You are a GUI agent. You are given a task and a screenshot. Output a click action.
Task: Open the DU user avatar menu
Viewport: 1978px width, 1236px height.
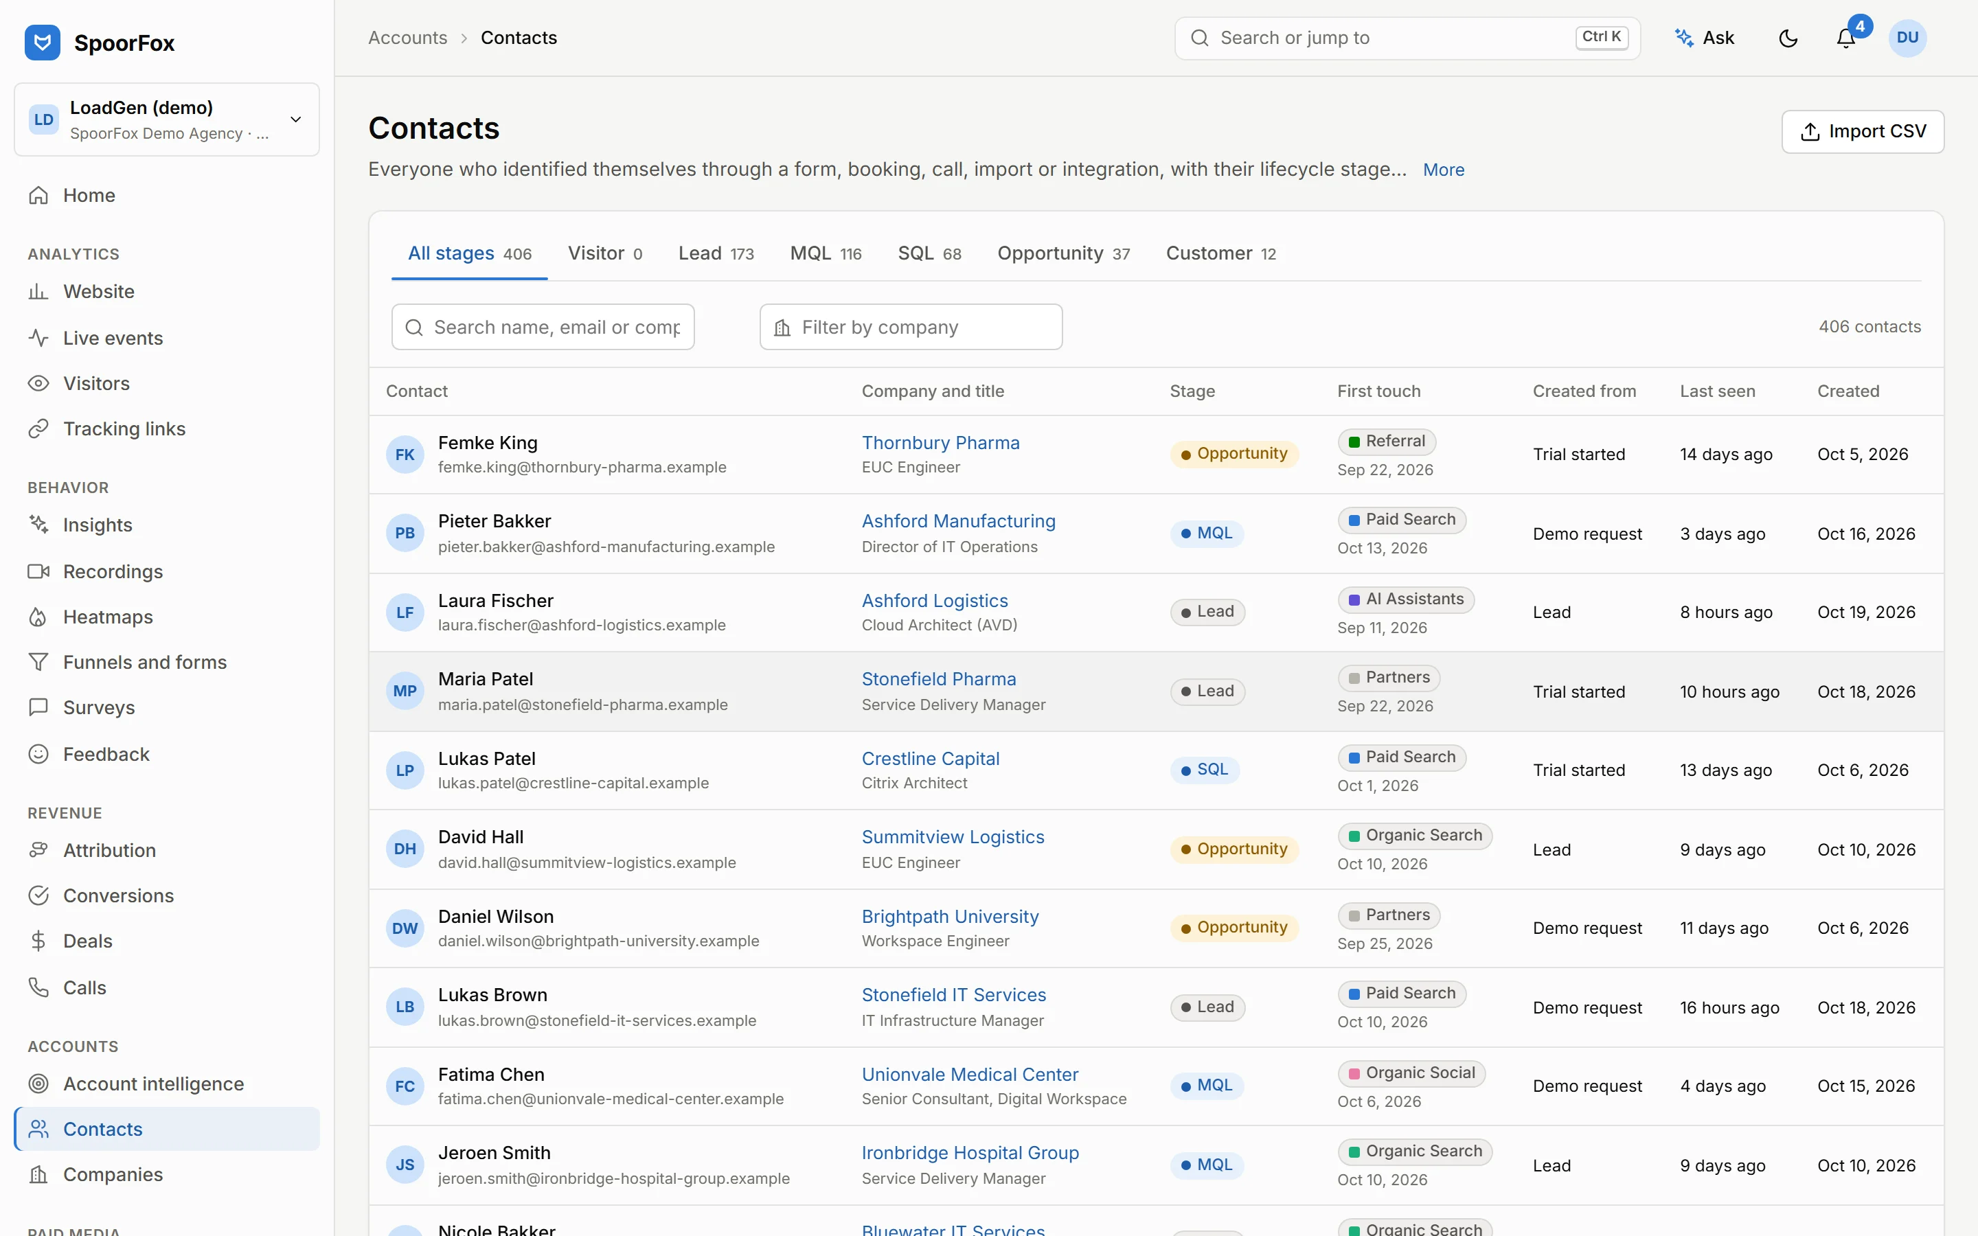1908,38
